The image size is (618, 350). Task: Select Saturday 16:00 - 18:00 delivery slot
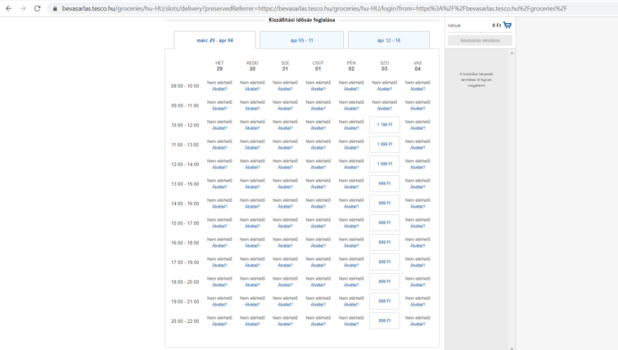[384, 242]
